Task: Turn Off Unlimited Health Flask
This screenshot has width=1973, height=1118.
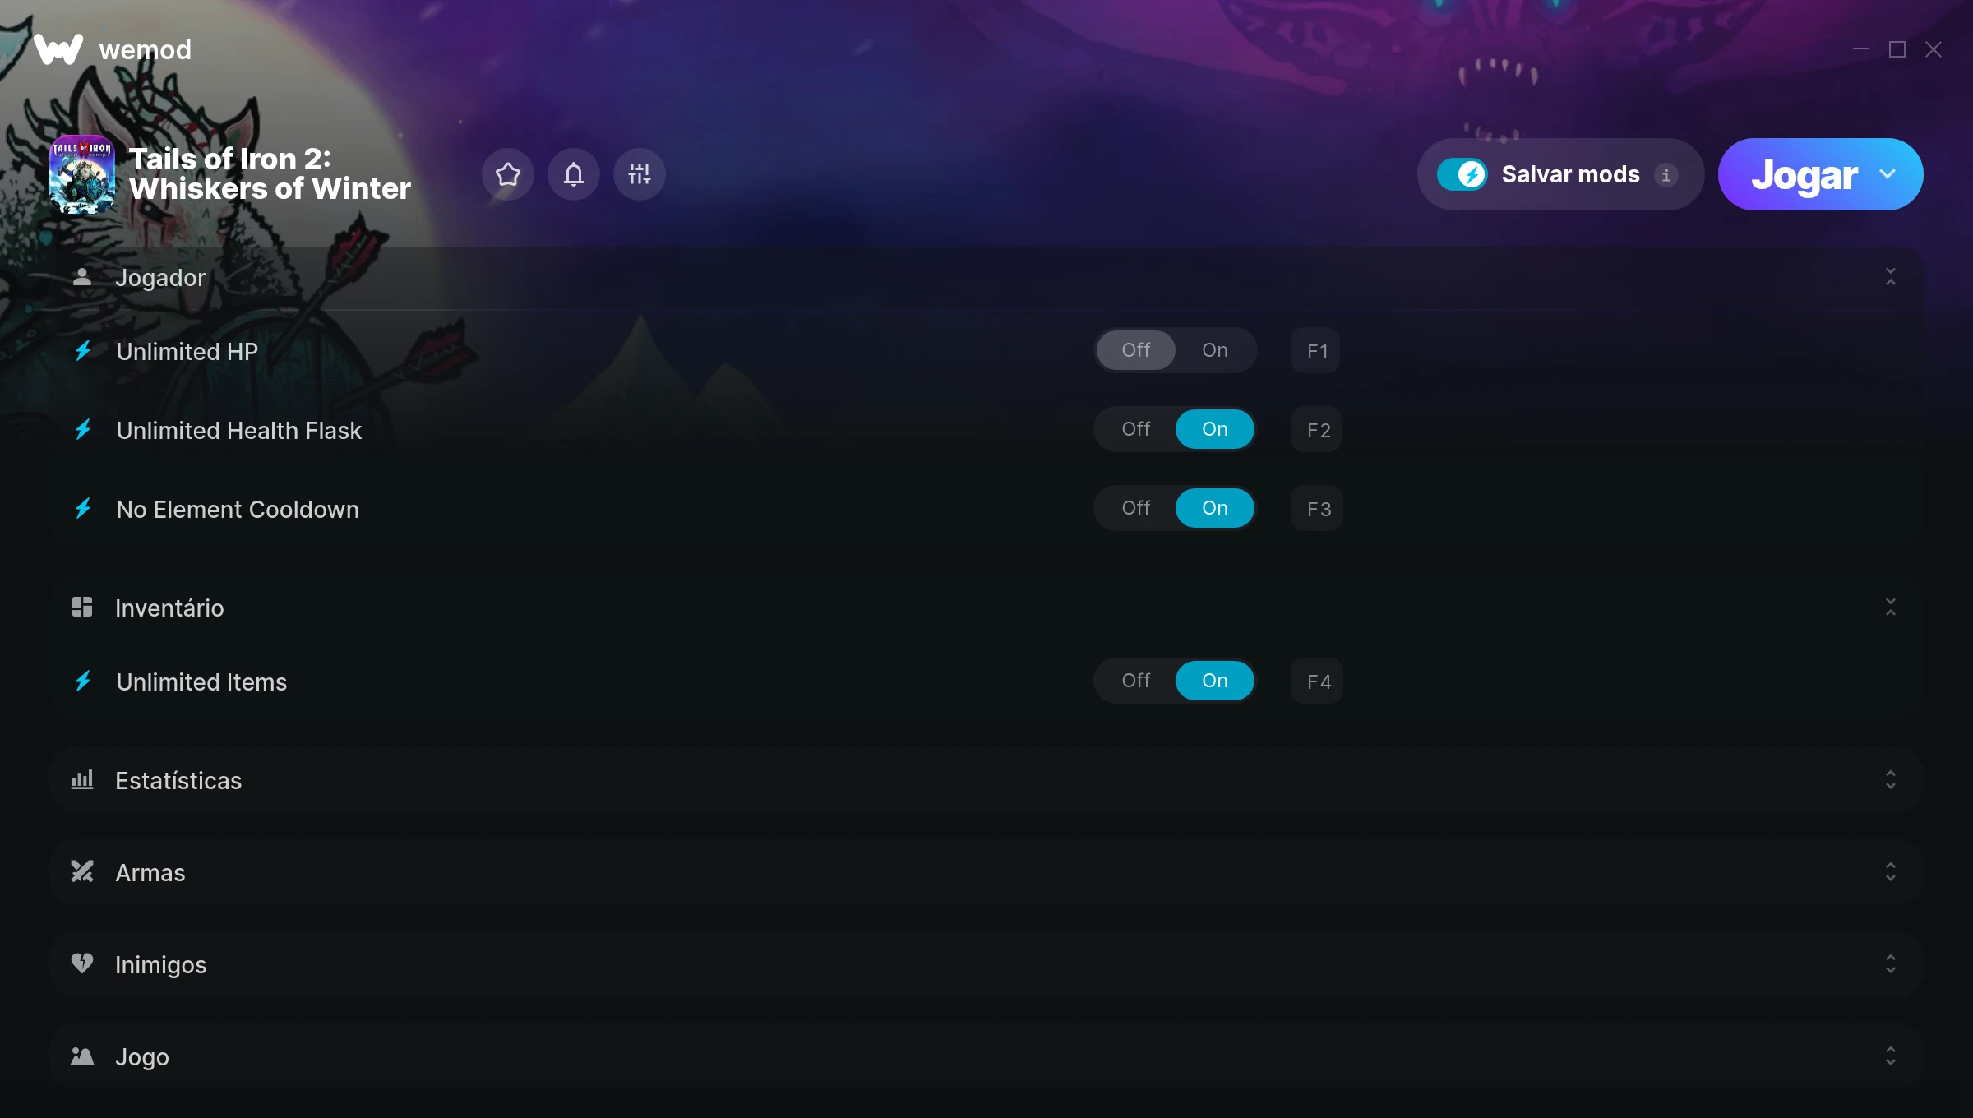Action: click(x=1136, y=429)
